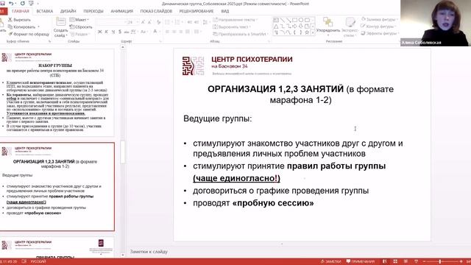Click the slide title ОРГАНИЗАЦИЯ 1,2,3 ЗАНЯТИЙ text
The image size is (471, 265).
pyautogui.click(x=275, y=89)
